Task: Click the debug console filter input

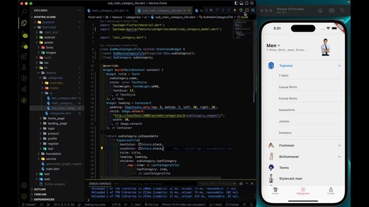Action: [163, 183]
